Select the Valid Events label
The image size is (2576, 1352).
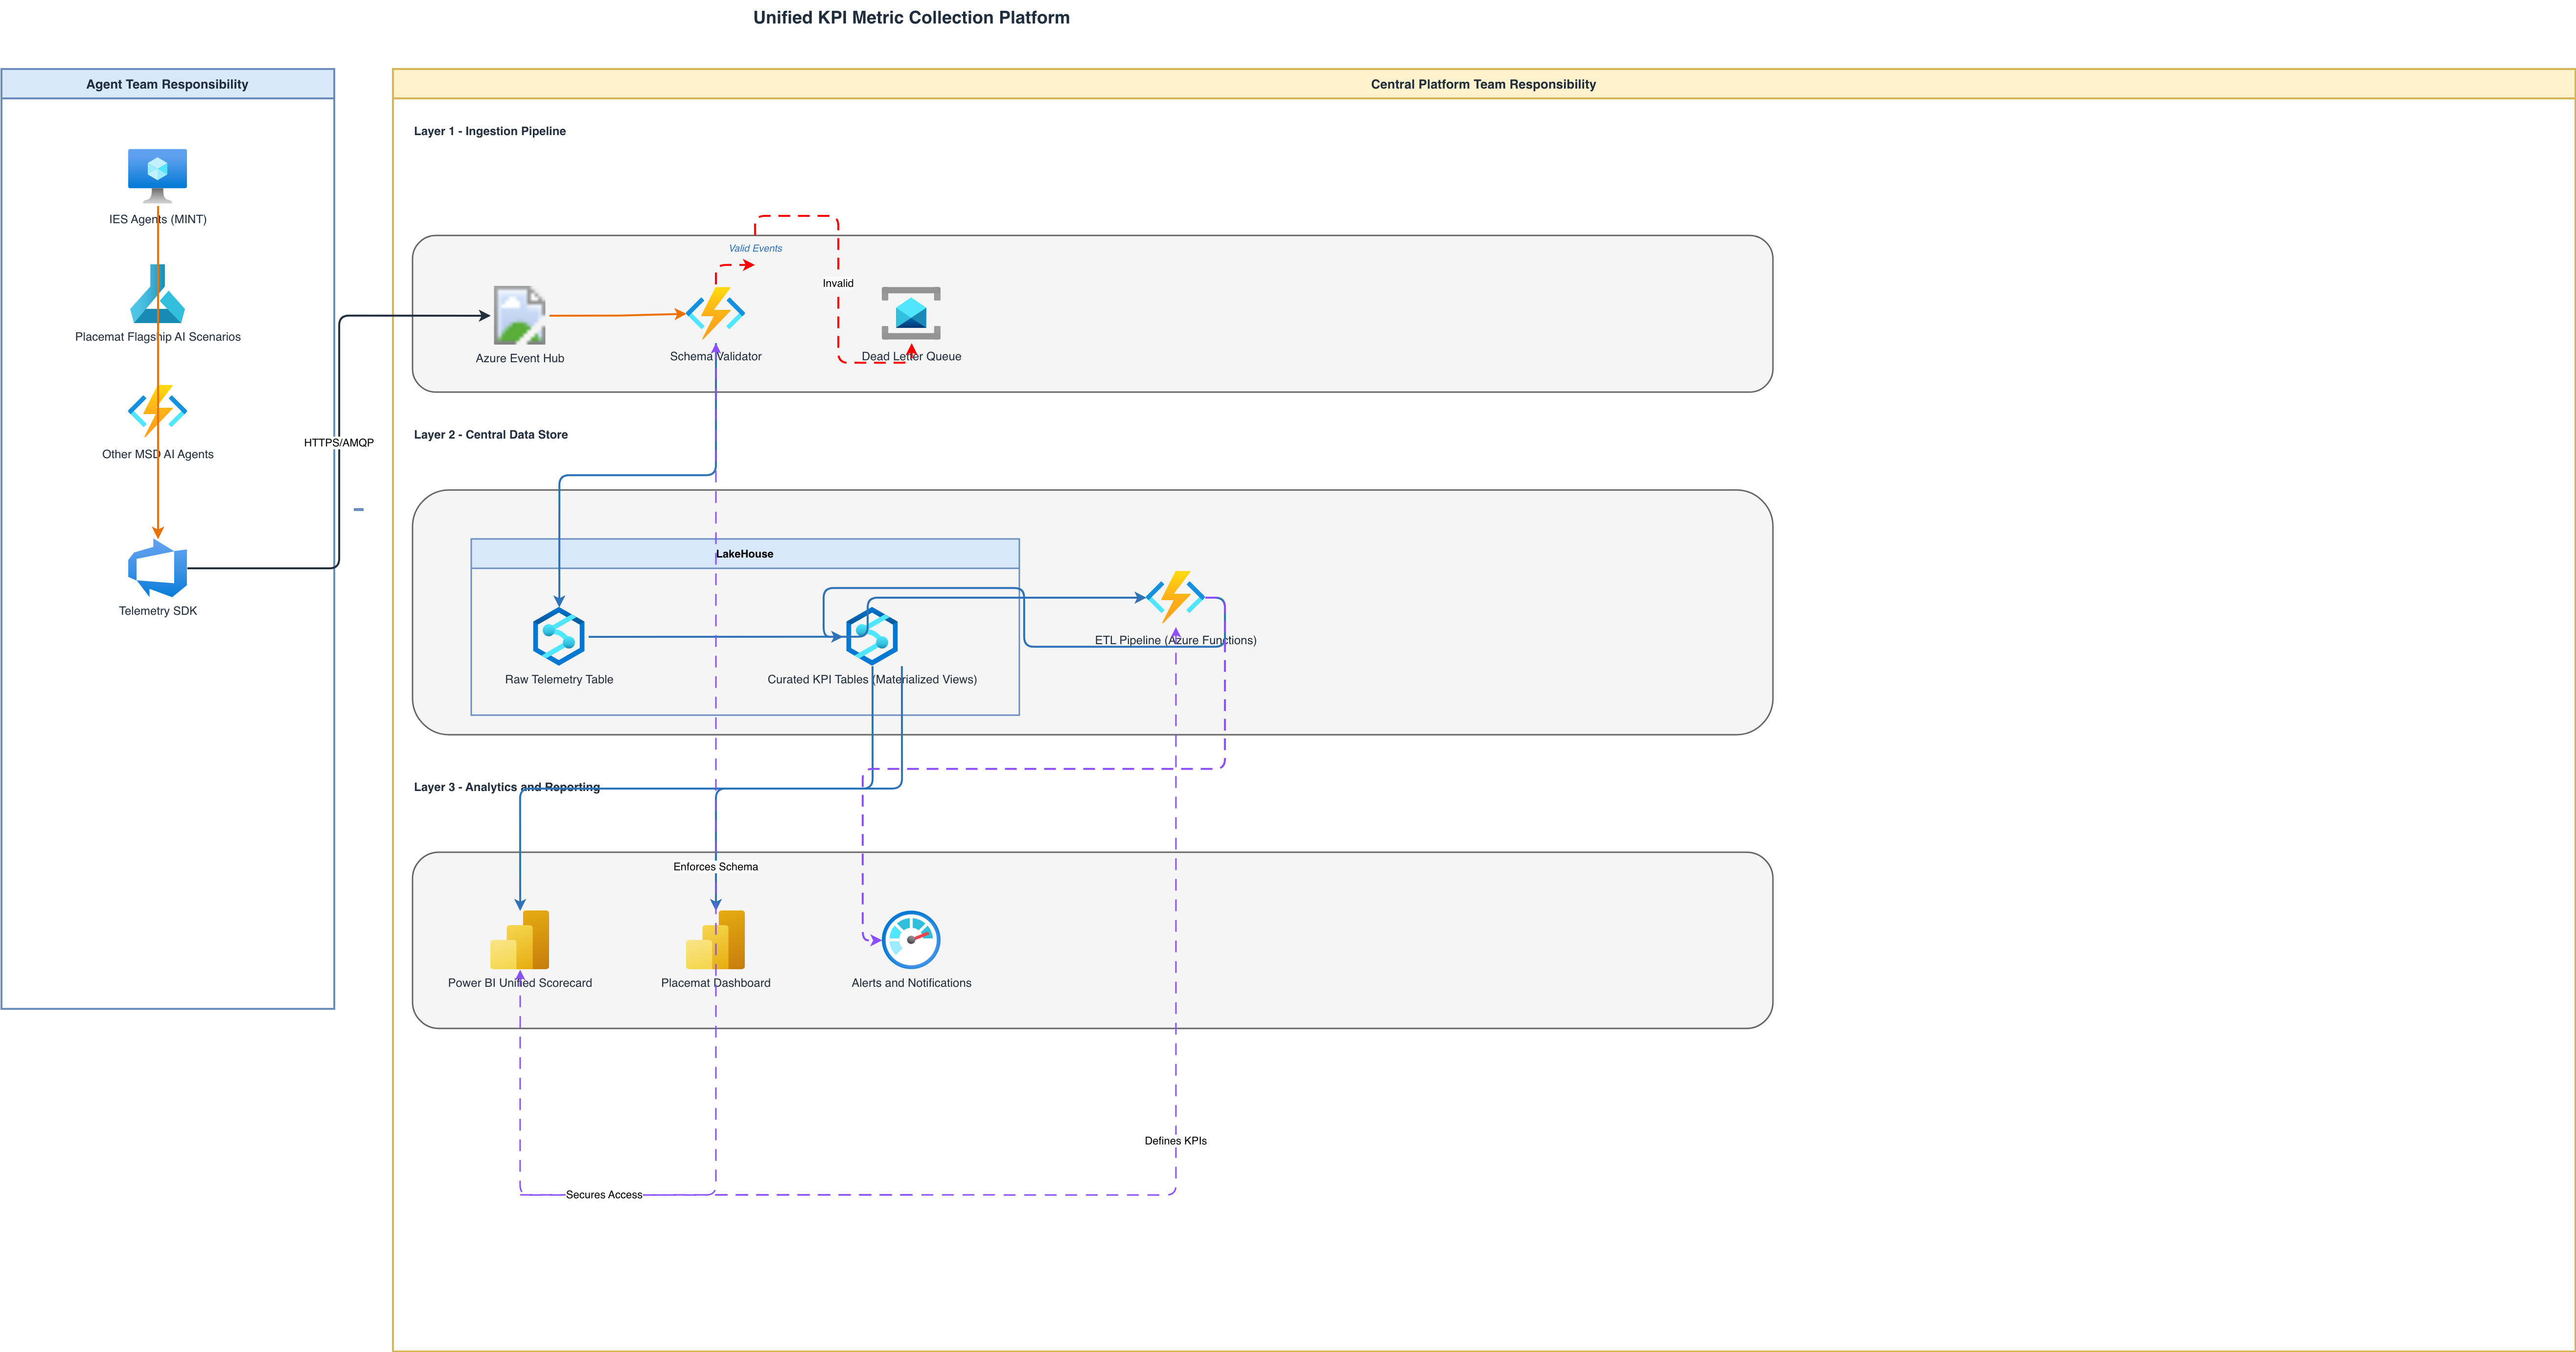click(x=755, y=248)
